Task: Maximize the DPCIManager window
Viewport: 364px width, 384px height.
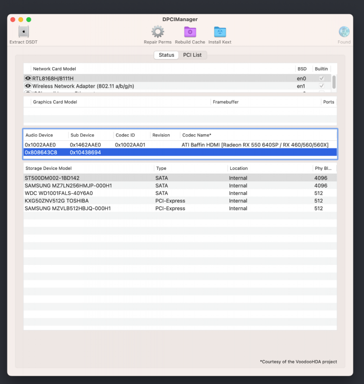Action: tap(29, 20)
